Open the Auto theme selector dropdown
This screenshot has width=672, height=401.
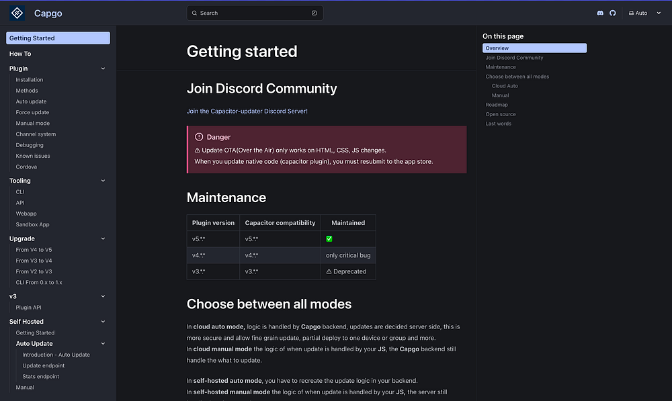pyautogui.click(x=644, y=13)
